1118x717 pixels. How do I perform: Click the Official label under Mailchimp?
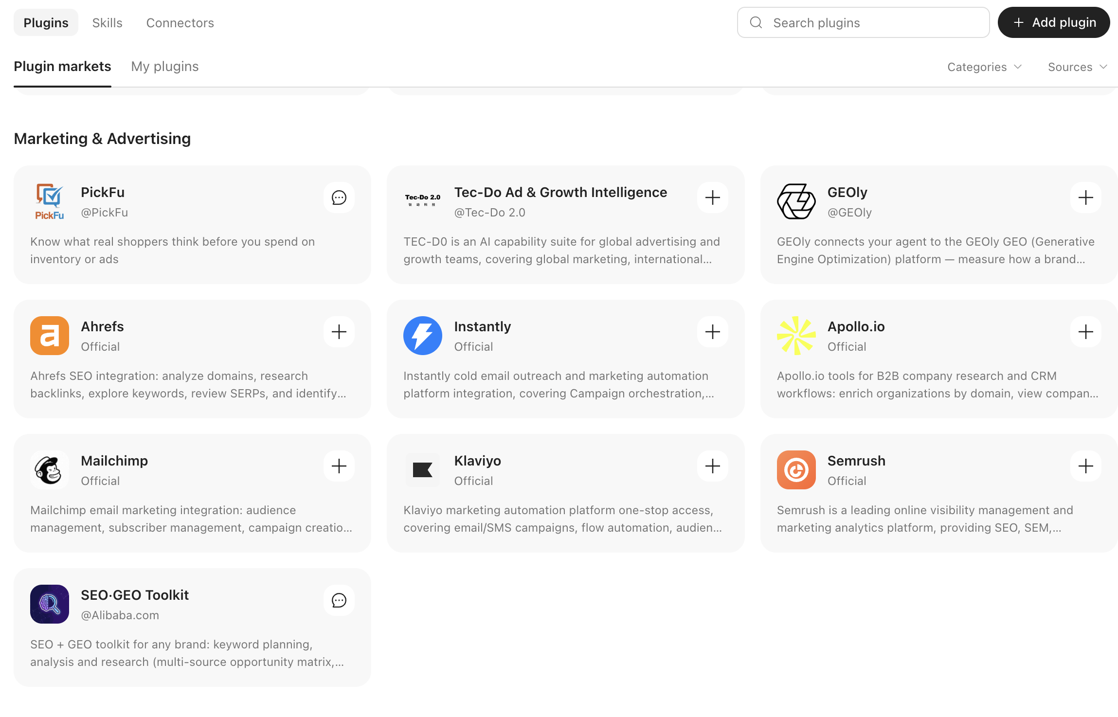coord(100,481)
